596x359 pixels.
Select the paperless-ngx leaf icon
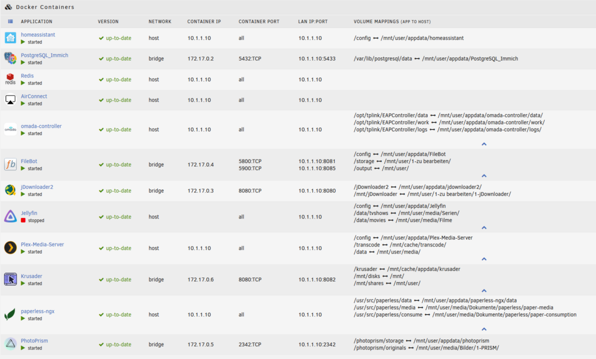[x=10, y=314]
